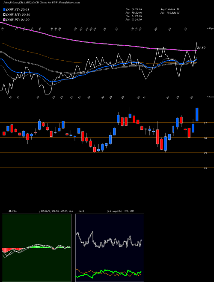Click the '<-Lows' label on the right
Screen dimensions: 214x282
point(210,97)
